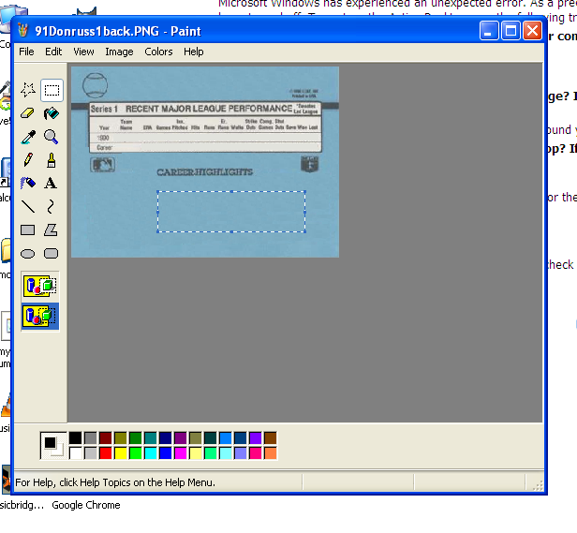The height and width of the screenshot is (533, 577).
Task: Open the File menu
Action: (x=26, y=52)
